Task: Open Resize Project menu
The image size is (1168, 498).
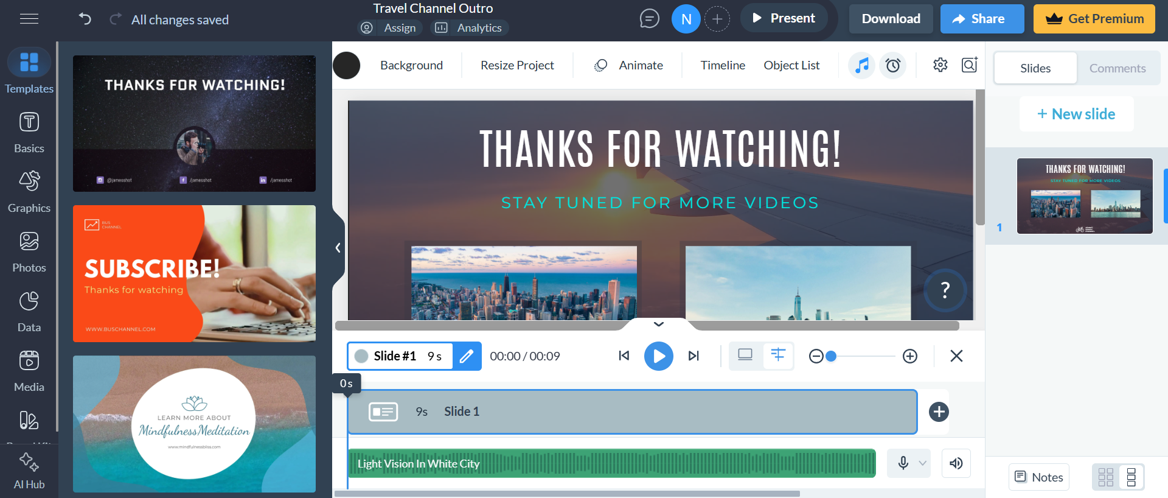Action: (x=517, y=65)
